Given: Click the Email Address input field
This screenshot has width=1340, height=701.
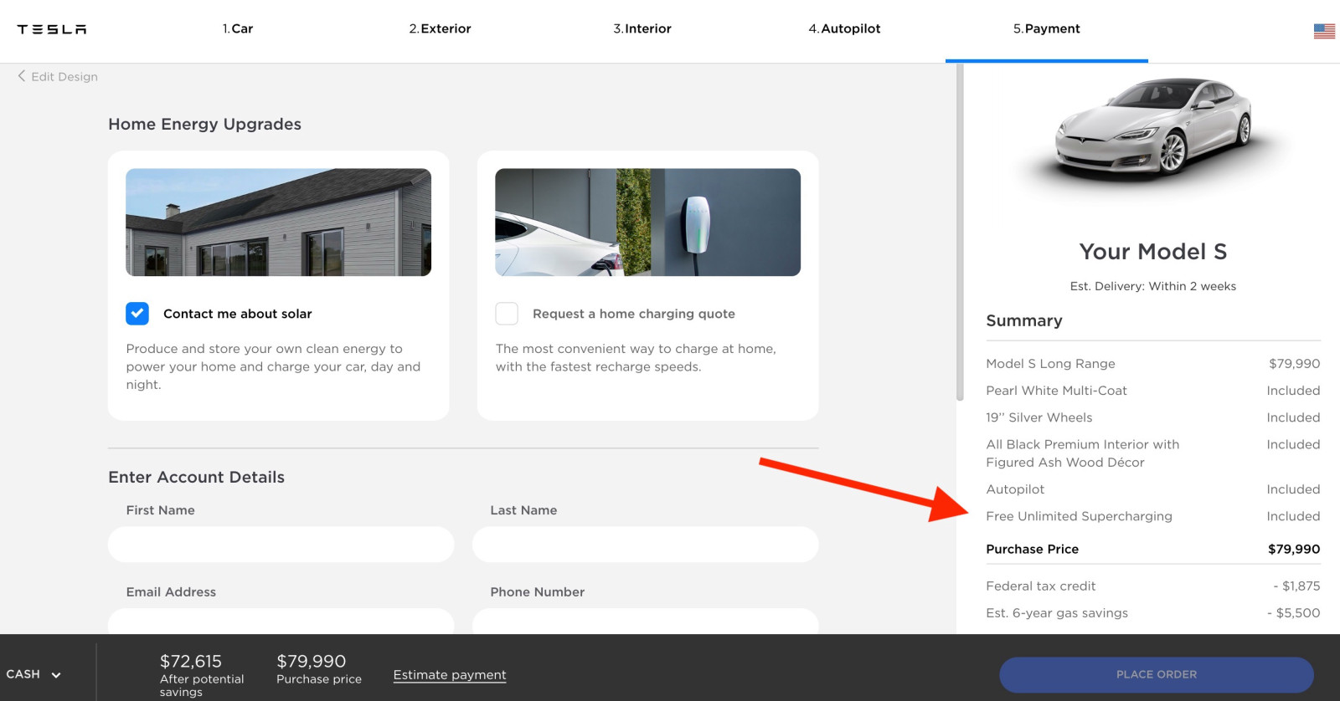Looking at the screenshot, I should (281, 621).
